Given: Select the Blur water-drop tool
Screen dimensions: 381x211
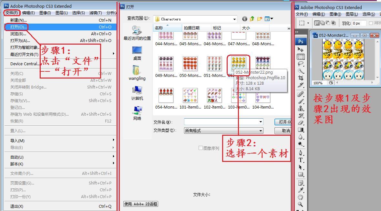Looking at the screenshot, I should [x=301, y=137].
